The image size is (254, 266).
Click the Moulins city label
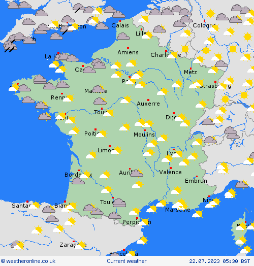click(144, 135)
